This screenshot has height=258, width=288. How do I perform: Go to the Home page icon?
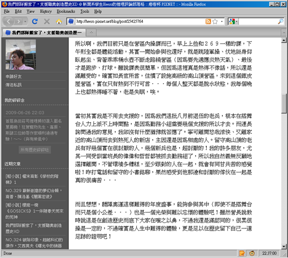click(59, 21)
